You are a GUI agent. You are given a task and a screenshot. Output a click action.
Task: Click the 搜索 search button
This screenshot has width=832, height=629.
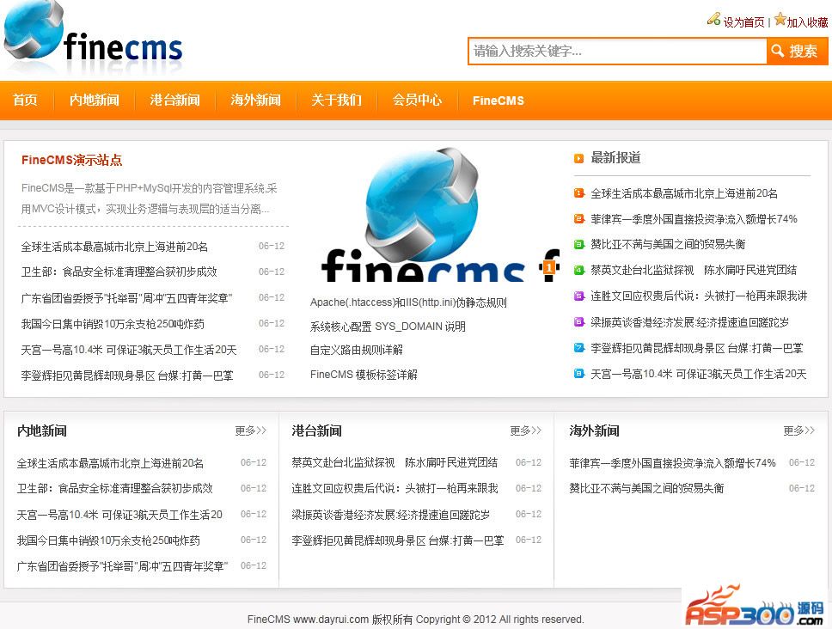coord(798,51)
